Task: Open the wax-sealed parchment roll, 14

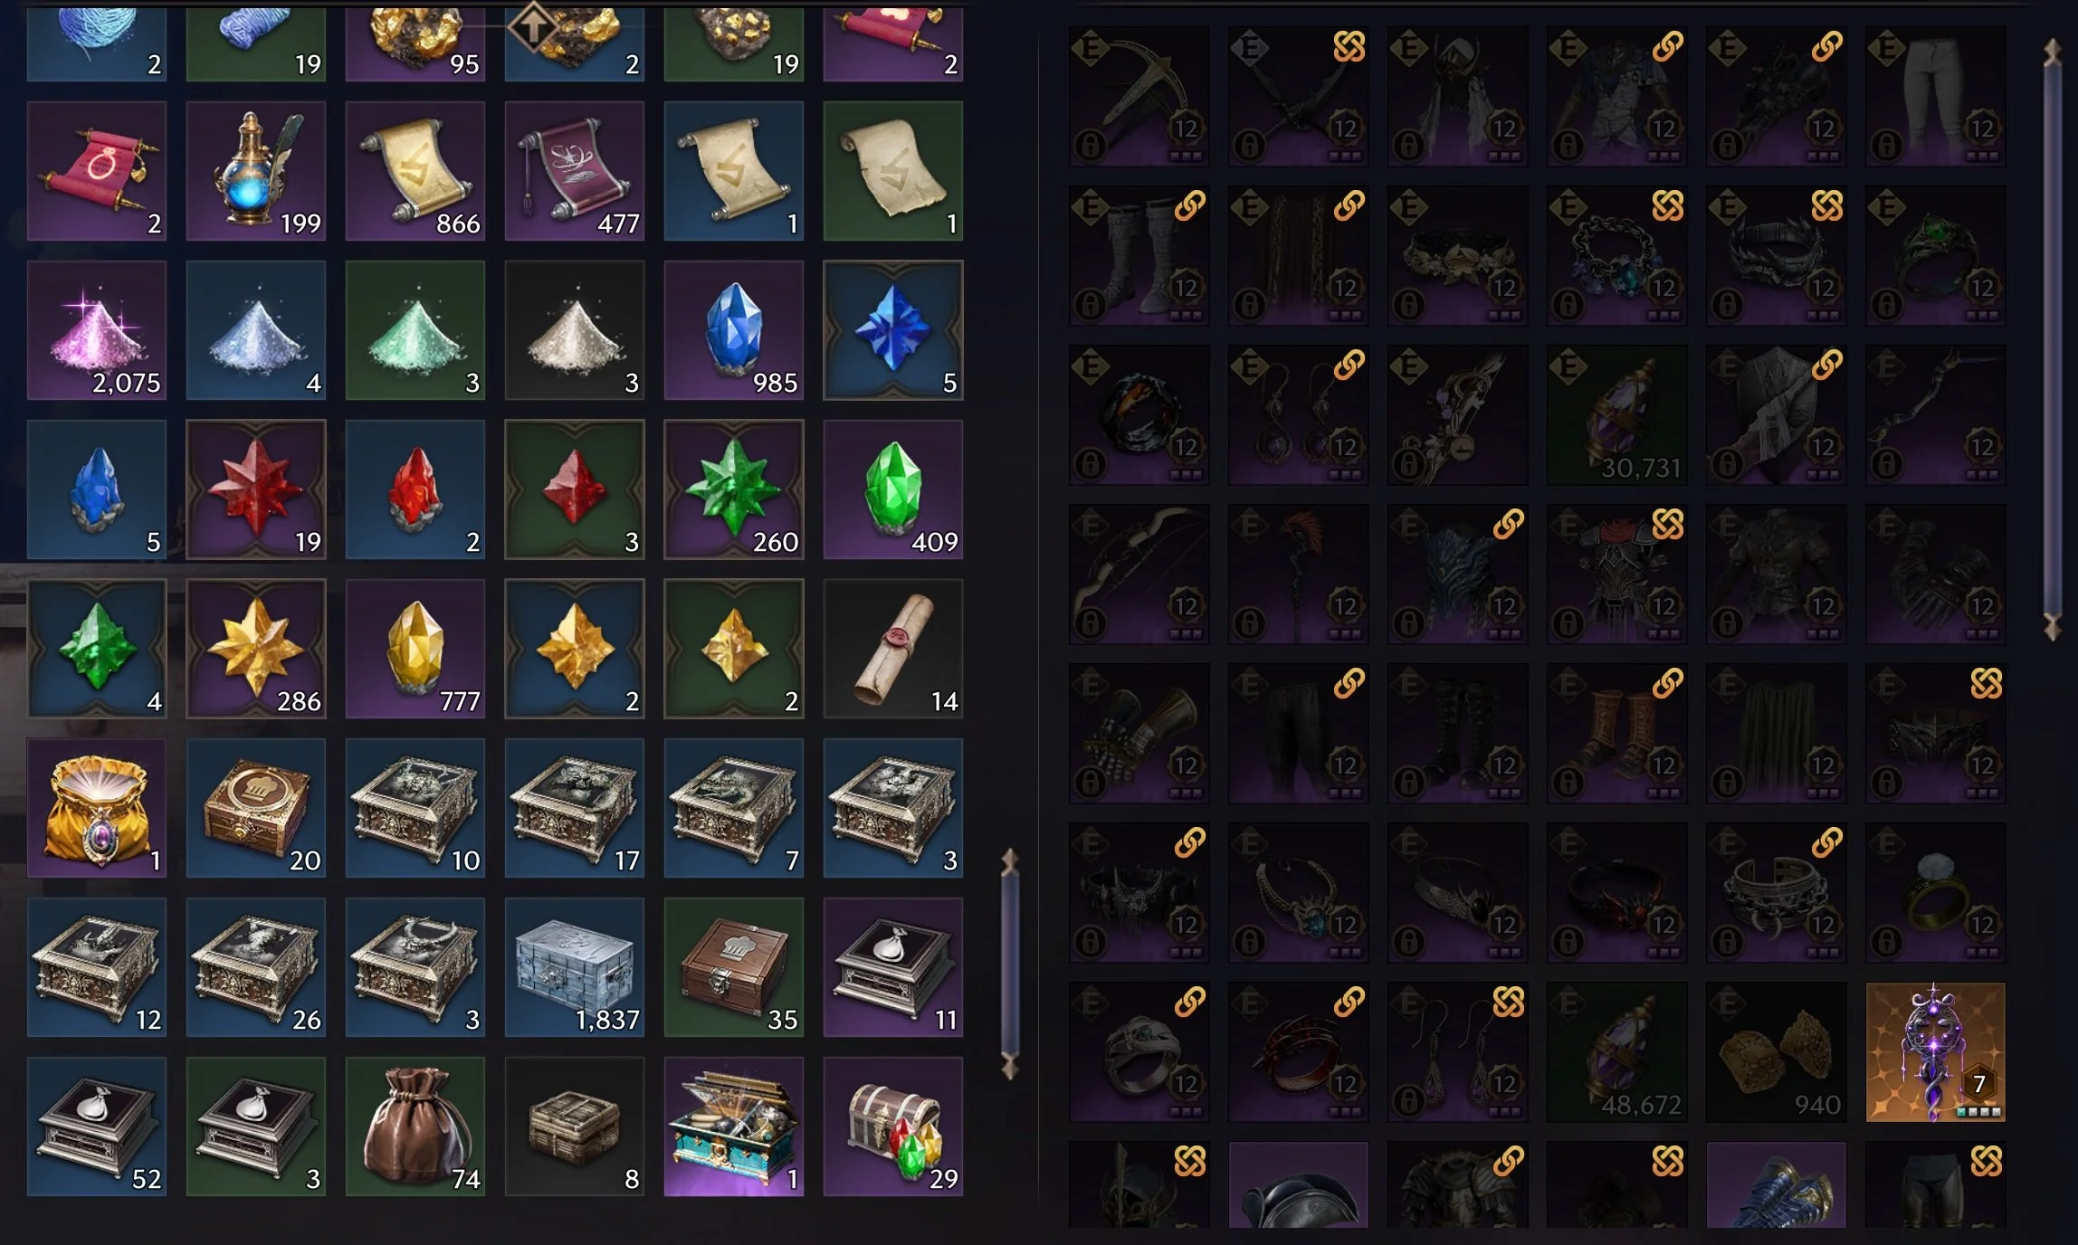Action: click(x=893, y=649)
